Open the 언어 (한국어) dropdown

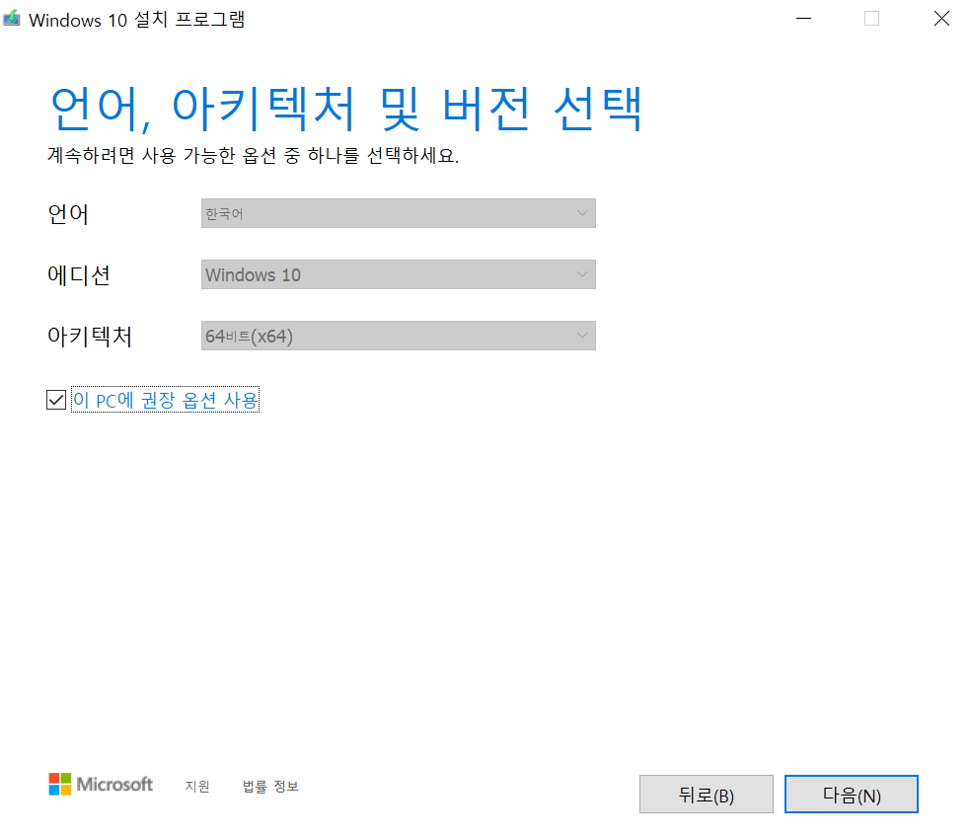tap(399, 213)
